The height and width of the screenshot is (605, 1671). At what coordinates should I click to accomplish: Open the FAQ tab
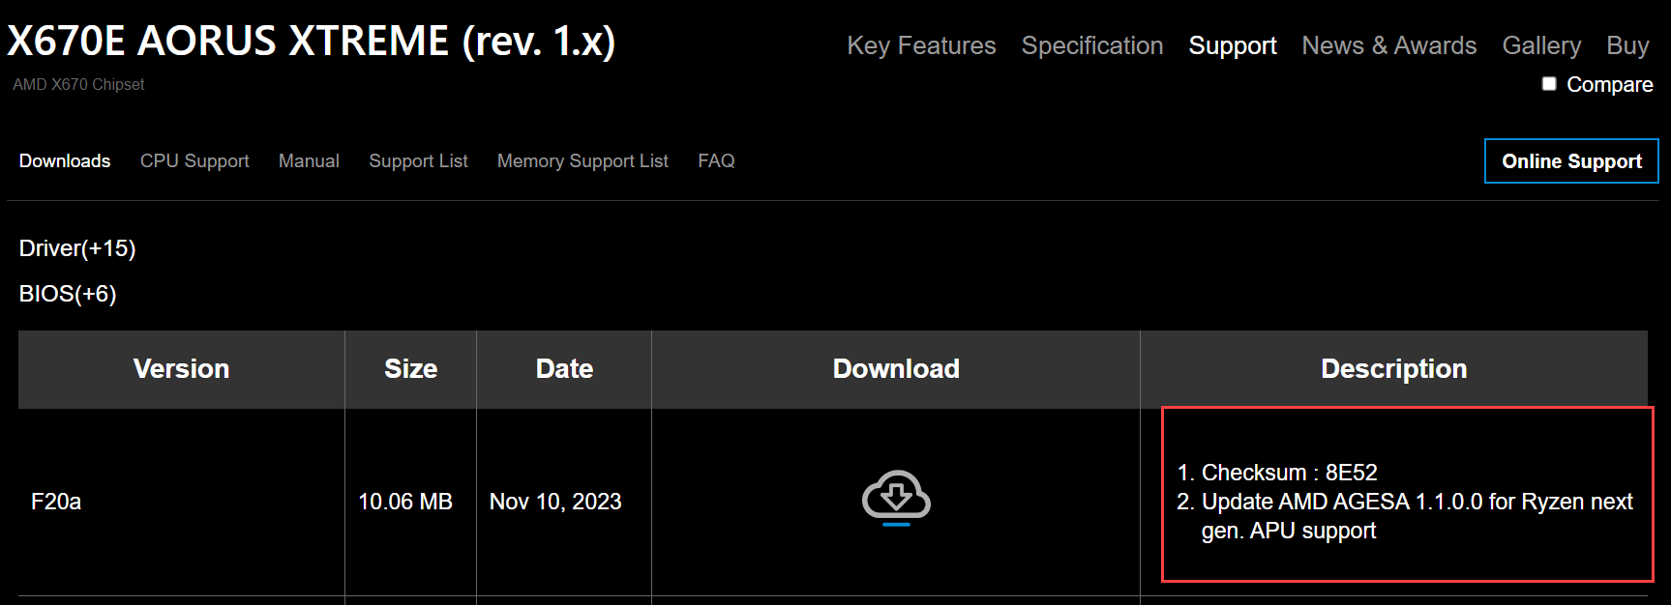point(716,161)
